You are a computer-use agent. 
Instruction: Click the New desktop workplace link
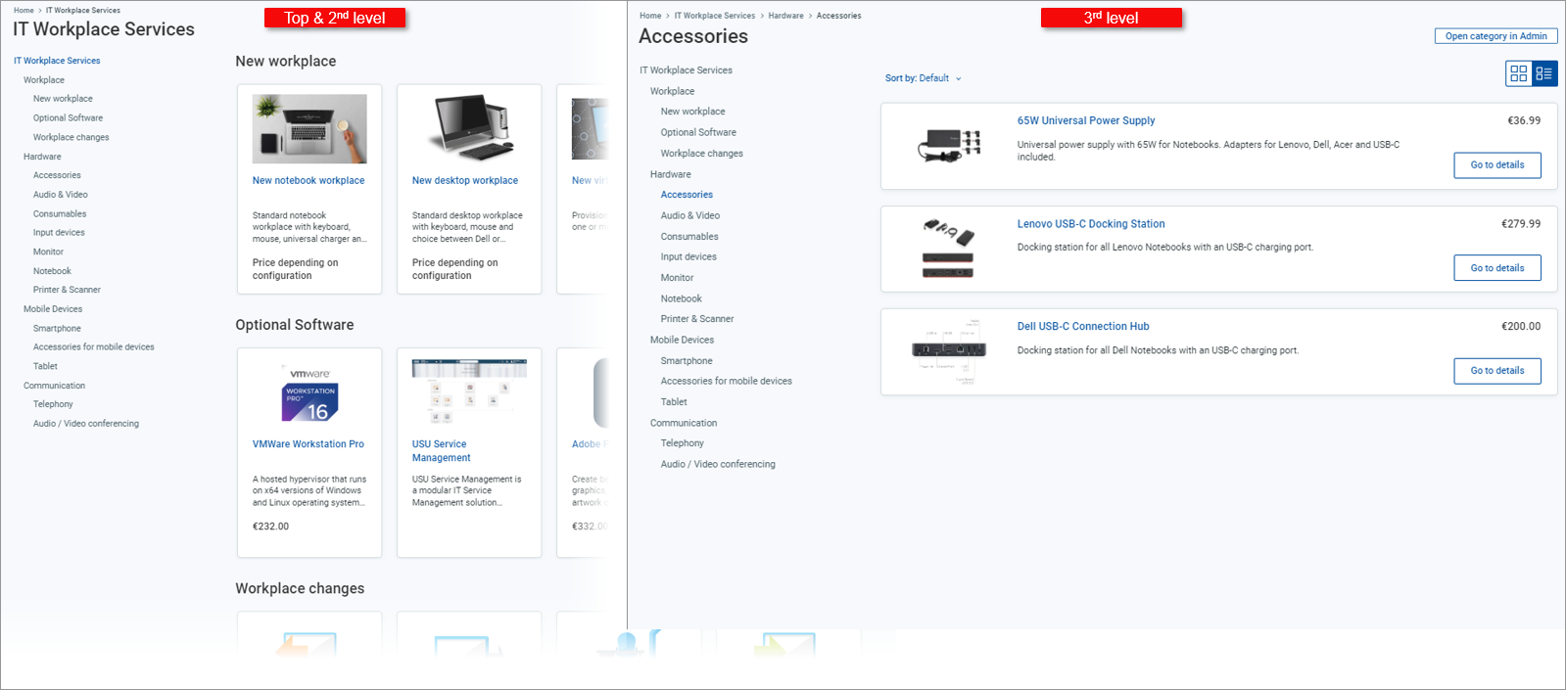coord(465,181)
